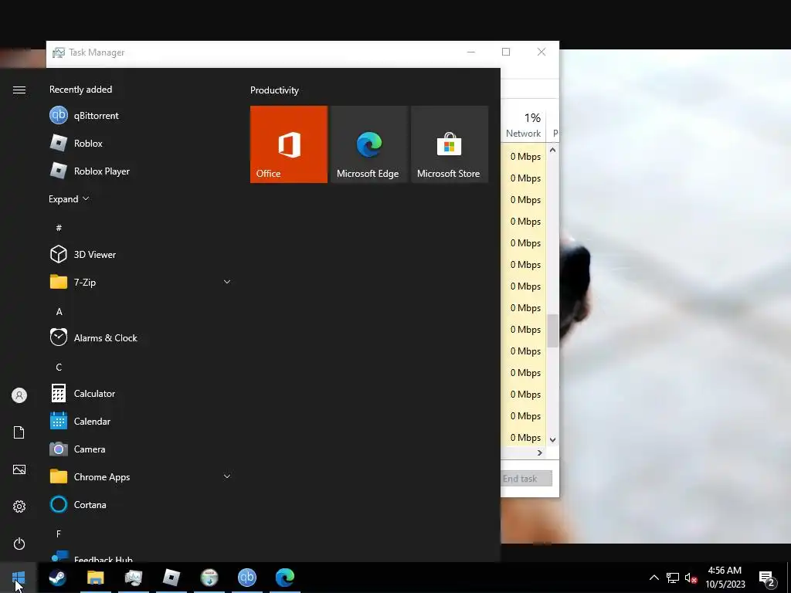Open Settings gear in Start menu
The width and height of the screenshot is (791, 593).
point(19,507)
